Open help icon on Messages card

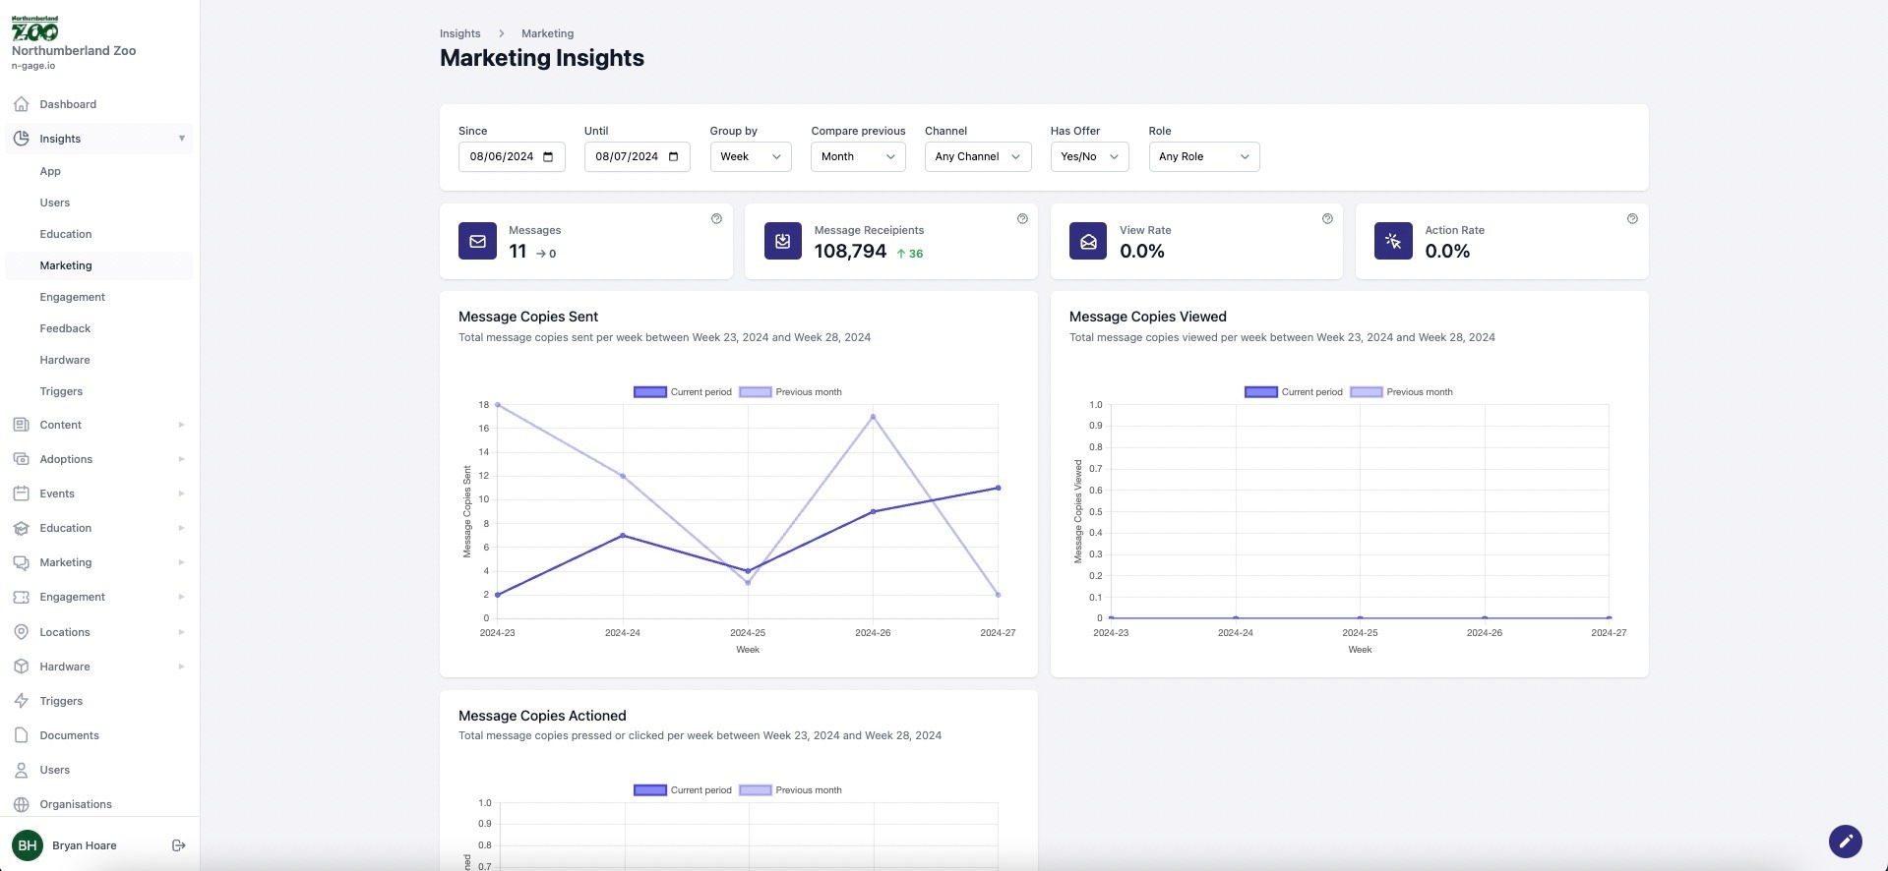716,219
